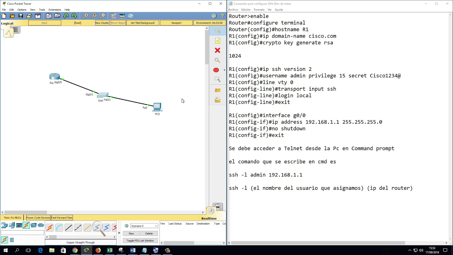Select the Place Note tool
This screenshot has width=453, height=255.
pos(217,41)
